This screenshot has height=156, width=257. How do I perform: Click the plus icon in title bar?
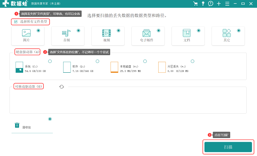[219, 4]
